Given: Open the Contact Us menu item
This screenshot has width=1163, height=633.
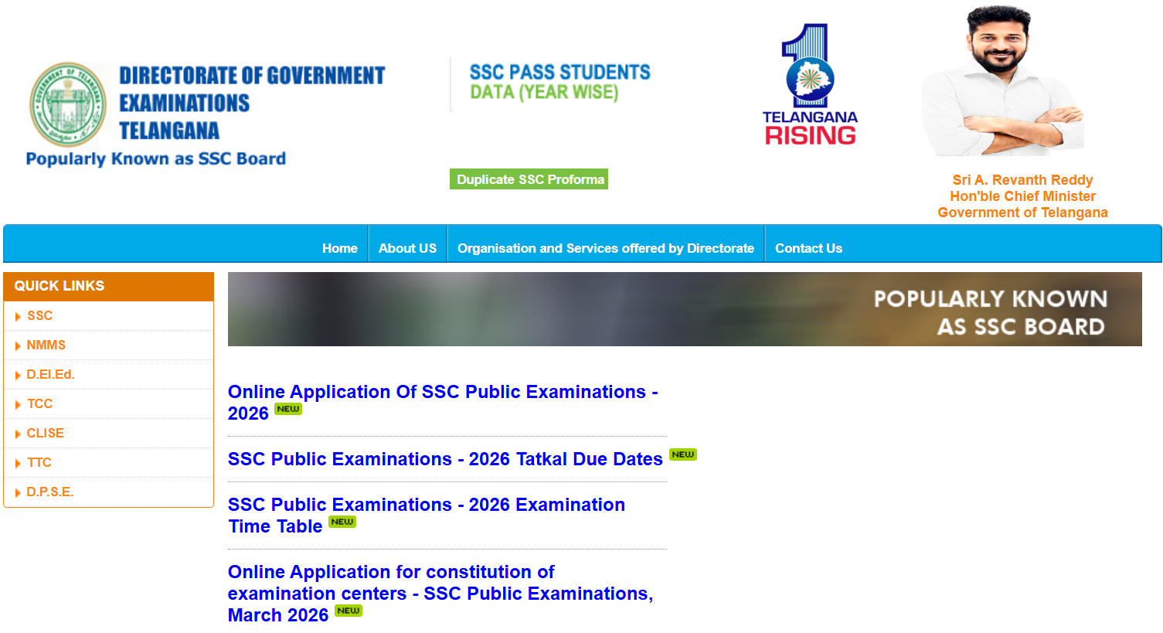Looking at the screenshot, I should tap(808, 248).
